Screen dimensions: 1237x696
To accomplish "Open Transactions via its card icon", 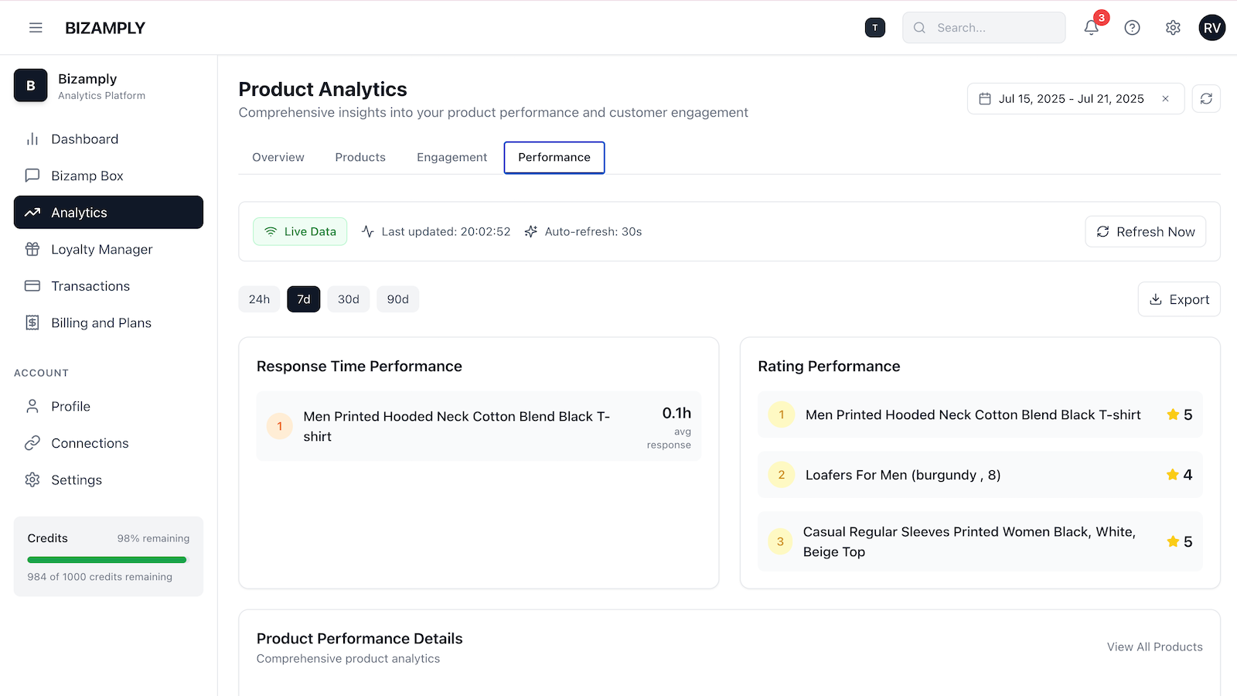I will [32, 285].
